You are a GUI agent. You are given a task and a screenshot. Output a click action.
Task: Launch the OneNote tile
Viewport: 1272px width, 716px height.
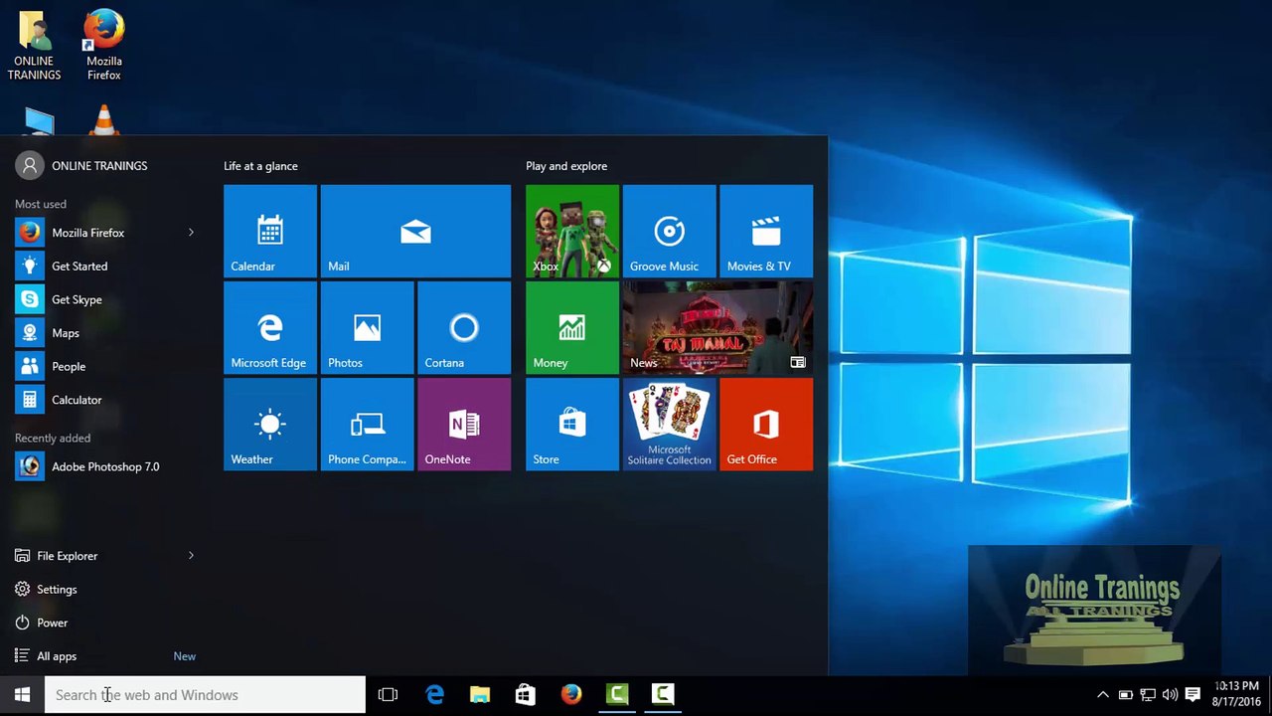(x=464, y=424)
